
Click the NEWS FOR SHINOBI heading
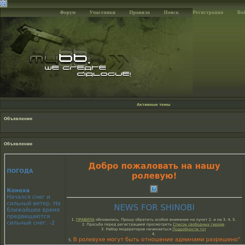point(154,207)
